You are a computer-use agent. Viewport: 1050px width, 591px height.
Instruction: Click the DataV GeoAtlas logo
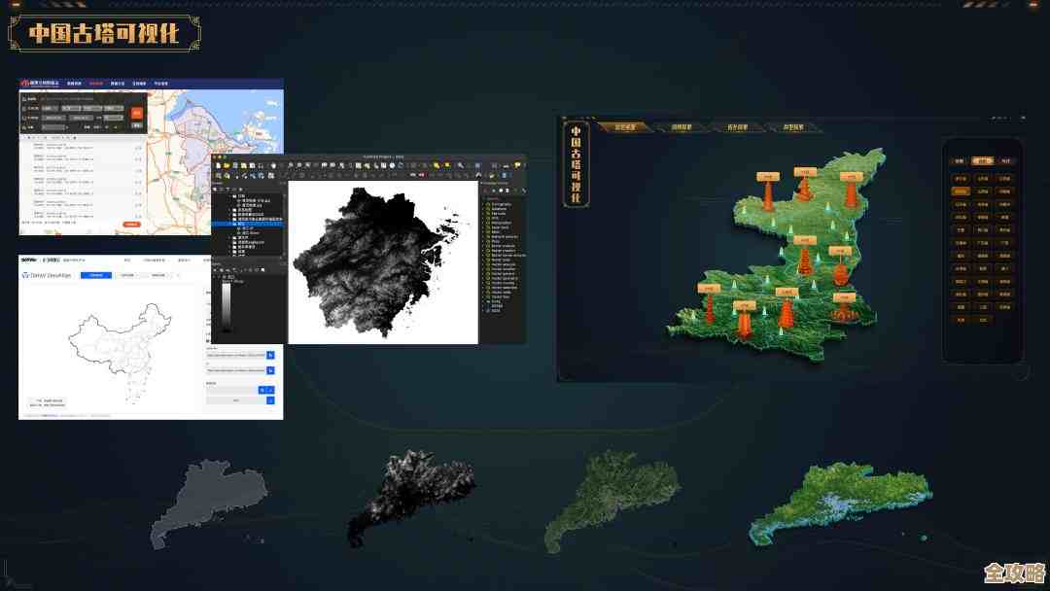point(46,275)
